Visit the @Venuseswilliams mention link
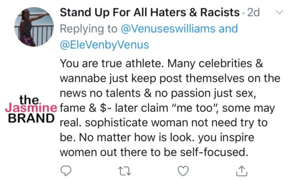 click(x=168, y=28)
